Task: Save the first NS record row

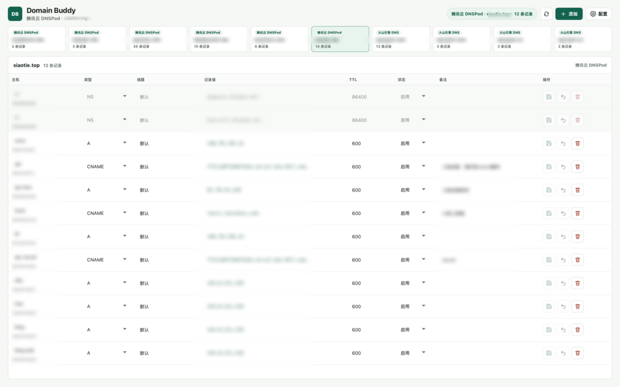Action: pos(549,96)
